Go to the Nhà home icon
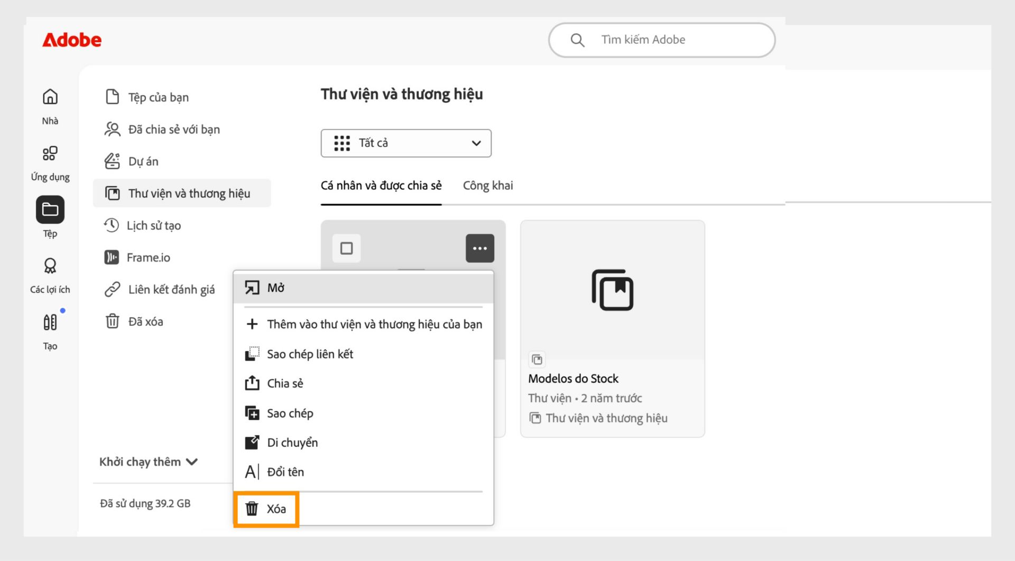Screen dimensions: 1015x561 click(50, 97)
